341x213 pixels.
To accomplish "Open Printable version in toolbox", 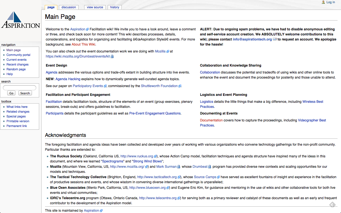I will (x=18, y=121).
